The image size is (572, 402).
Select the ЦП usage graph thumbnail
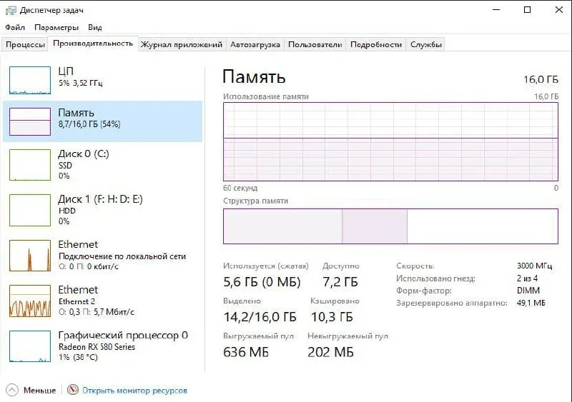pos(30,80)
